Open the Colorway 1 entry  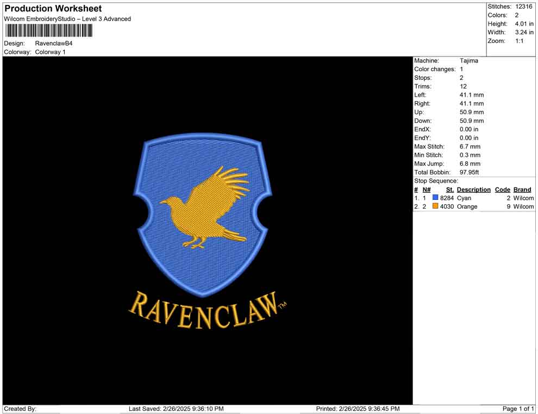click(51, 52)
